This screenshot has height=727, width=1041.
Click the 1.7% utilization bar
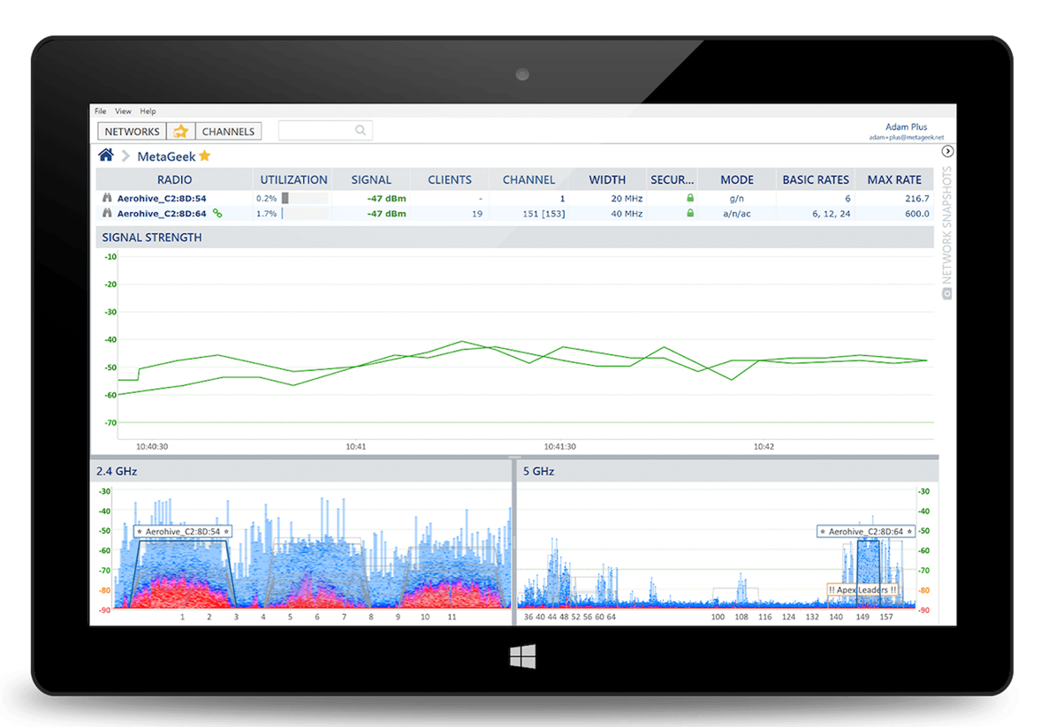pos(305,213)
